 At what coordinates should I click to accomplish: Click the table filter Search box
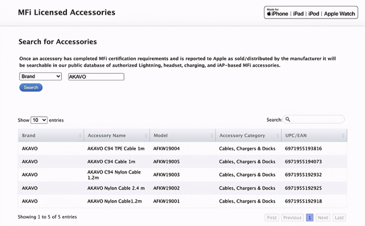tap(316, 120)
